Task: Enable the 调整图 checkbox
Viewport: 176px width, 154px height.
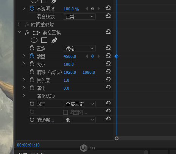Action: click(x=65, y=112)
